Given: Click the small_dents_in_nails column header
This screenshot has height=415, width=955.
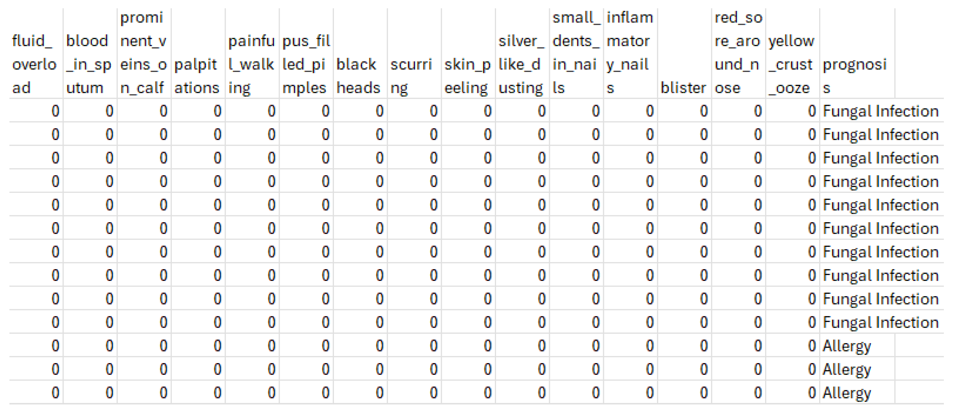Looking at the screenshot, I should tap(576, 52).
